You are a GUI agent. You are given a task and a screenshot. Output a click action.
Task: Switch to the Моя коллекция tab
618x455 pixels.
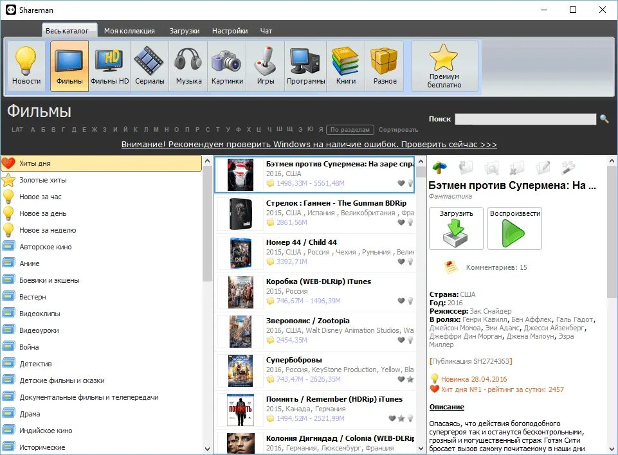click(129, 31)
